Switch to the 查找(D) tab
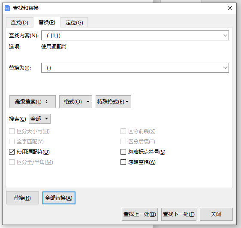 point(20,23)
